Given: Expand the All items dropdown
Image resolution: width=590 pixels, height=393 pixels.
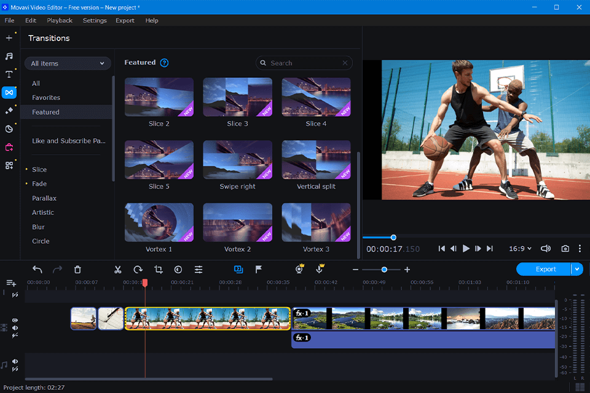Looking at the screenshot, I should 68,63.
